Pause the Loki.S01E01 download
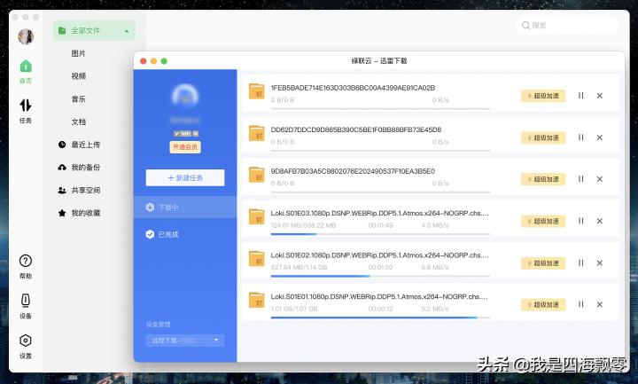This screenshot has height=384, width=638. coord(581,304)
